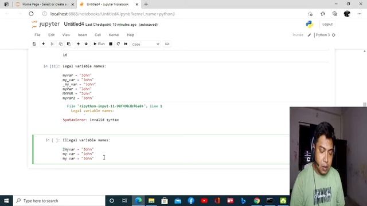The height and width of the screenshot is (206, 367).
Task: Open Task View on the taskbar
Action: [x=124, y=201]
